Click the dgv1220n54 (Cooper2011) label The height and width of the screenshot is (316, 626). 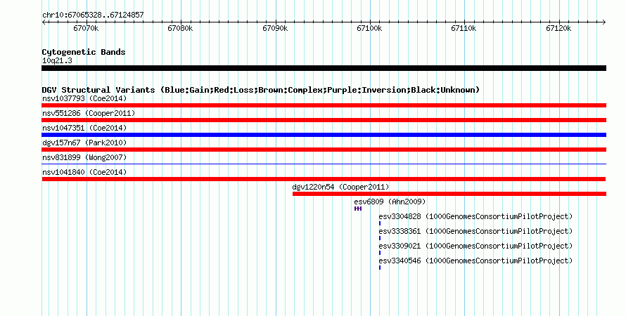tap(340, 187)
